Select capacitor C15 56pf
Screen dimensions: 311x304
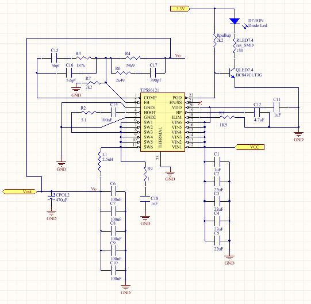[x=54, y=58]
